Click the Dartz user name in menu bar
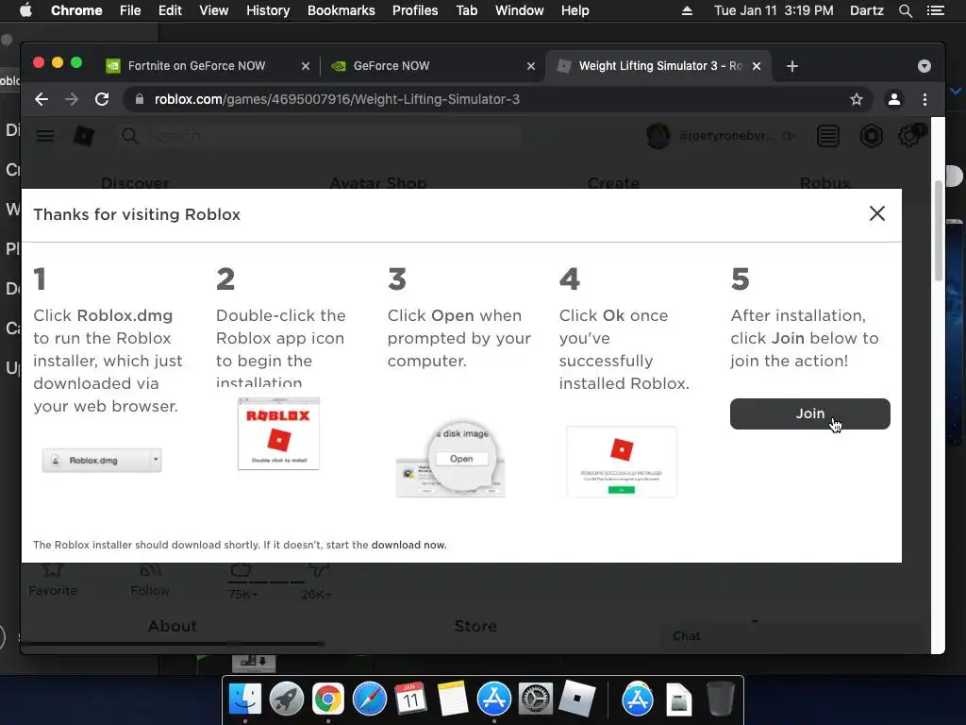This screenshot has height=725, width=966. [866, 10]
